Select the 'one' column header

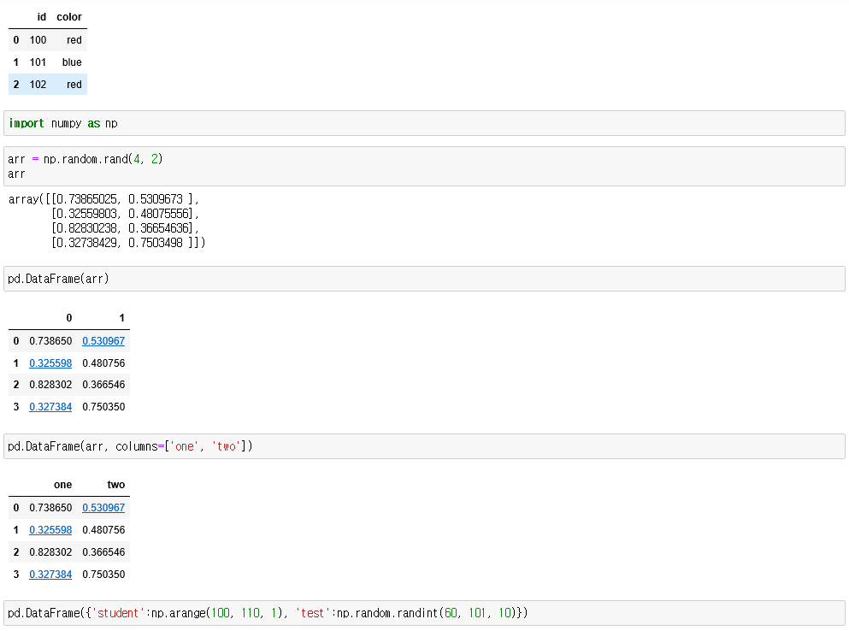click(62, 485)
